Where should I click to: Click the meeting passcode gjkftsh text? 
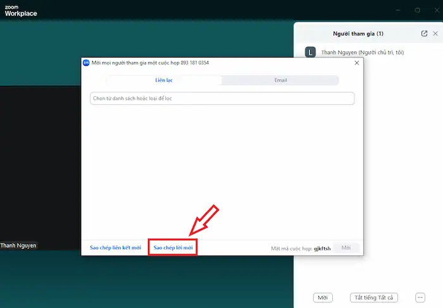[x=322, y=249]
